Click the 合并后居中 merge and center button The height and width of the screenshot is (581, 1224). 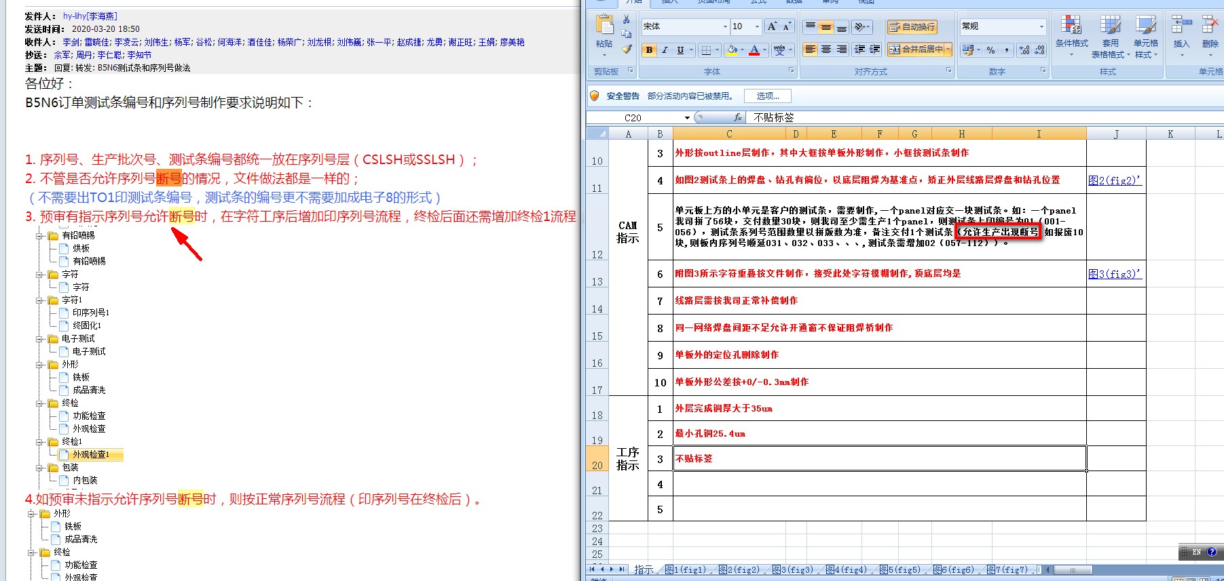click(915, 49)
